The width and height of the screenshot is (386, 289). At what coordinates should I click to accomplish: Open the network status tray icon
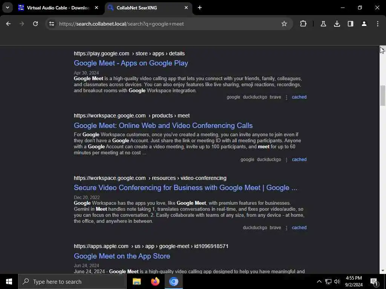pyautogui.click(x=328, y=281)
